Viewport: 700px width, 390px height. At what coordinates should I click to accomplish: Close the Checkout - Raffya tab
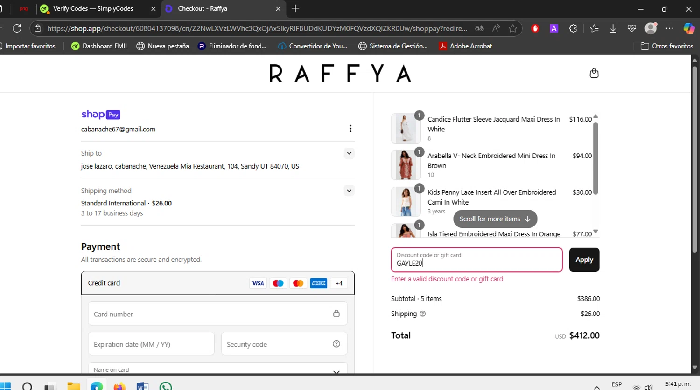pos(278,9)
